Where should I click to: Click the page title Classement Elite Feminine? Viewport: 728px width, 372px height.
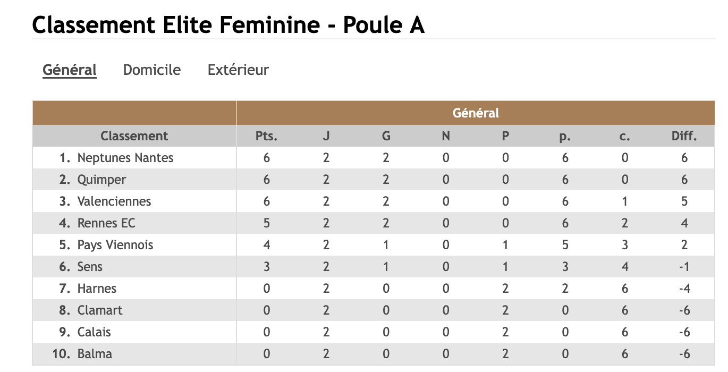click(228, 25)
